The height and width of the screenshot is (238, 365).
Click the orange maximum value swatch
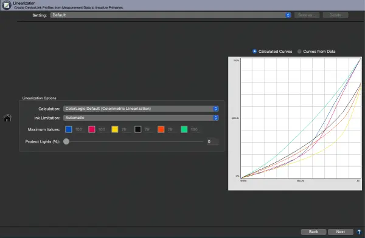[161, 129]
